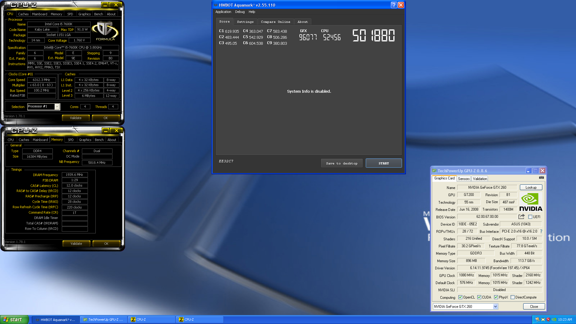Click the BIOS Version field 62.00.67.00.00
This screenshot has height=324, width=576.
(487, 217)
